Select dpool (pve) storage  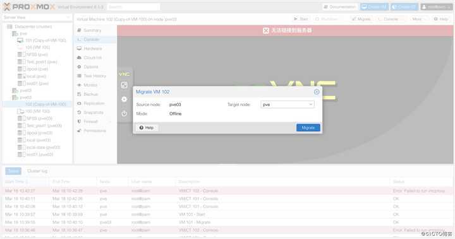(x=37, y=69)
